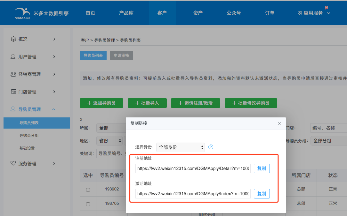This screenshot has height=216, width=347.
Task: Select the 服务管理 heart icon
Action: coord(13,163)
